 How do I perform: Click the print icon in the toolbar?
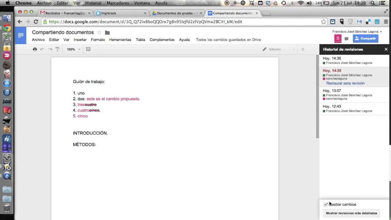pyautogui.click(x=35, y=49)
